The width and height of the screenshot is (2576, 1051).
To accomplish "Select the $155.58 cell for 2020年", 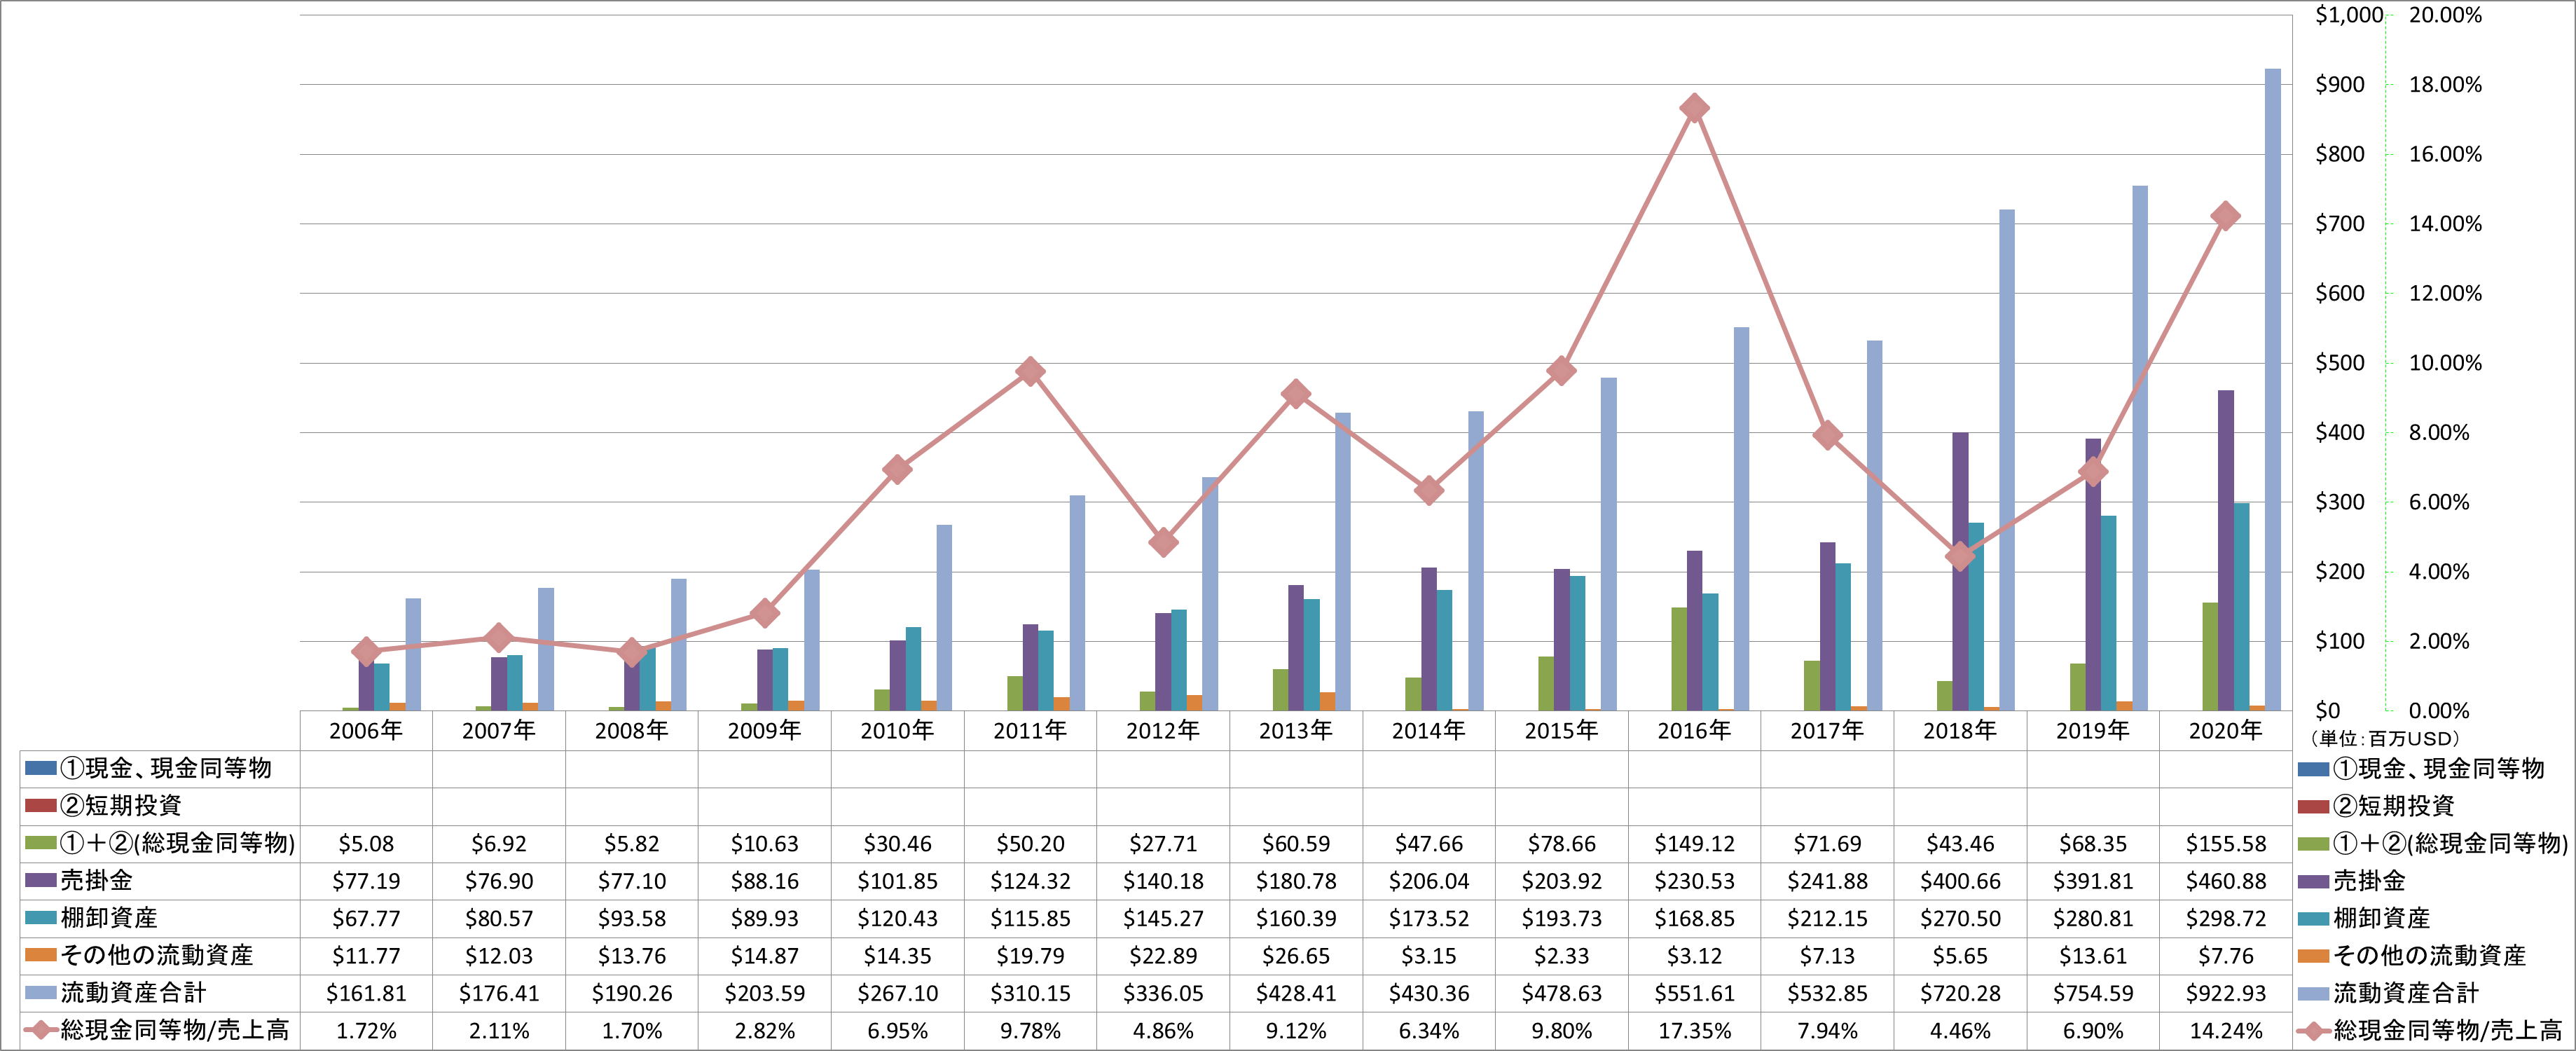I will pyautogui.click(x=2225, y=844).
